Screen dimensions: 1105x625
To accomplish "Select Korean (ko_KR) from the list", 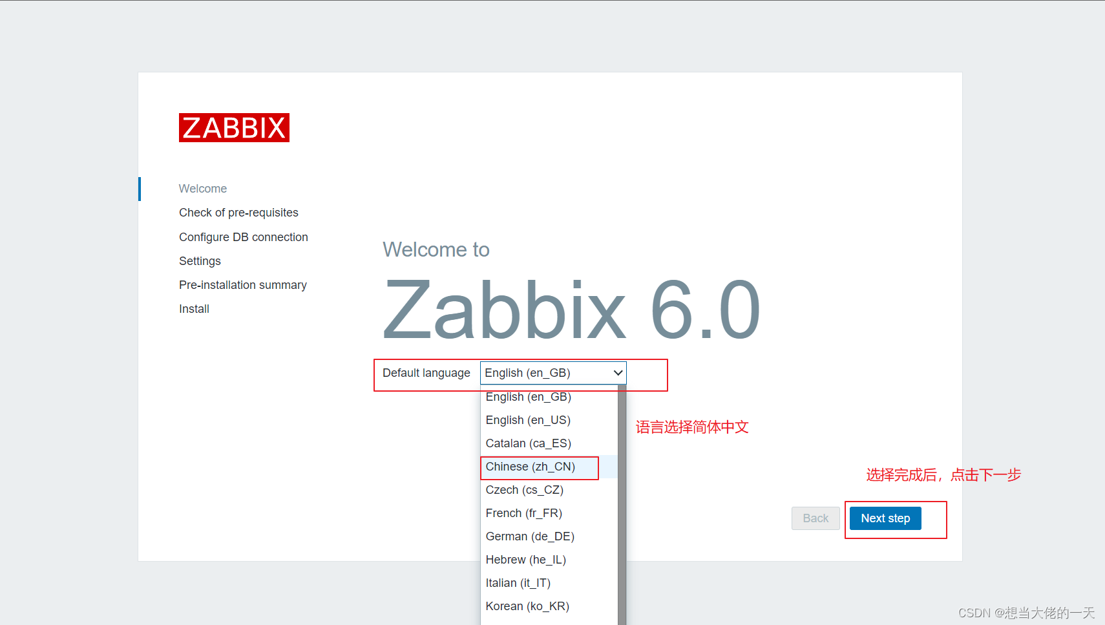I will point(549,606).
